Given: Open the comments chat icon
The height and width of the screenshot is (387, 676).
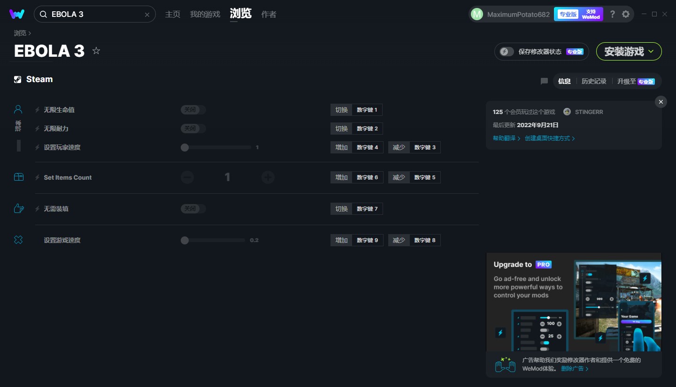Looking at the screenshot, I should tap(544, 81).
